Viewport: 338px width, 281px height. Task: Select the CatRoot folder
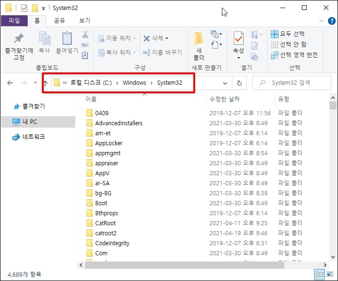click(105, 223)
